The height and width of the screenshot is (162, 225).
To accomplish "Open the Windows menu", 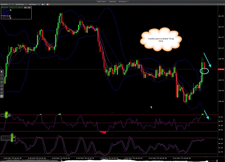I will coord(122,1).
